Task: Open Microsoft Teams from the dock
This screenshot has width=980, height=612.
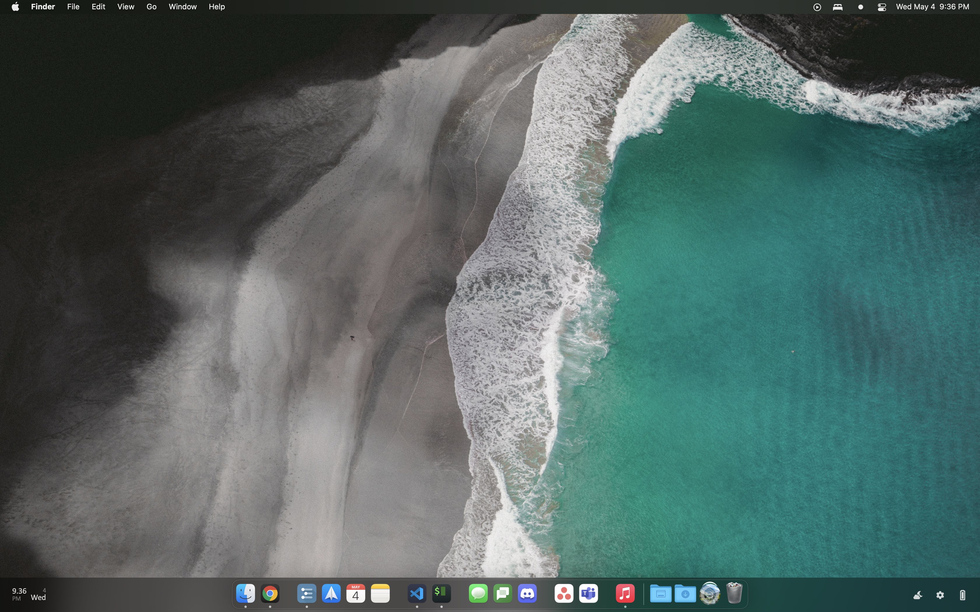Action: (x=588, y=594)
